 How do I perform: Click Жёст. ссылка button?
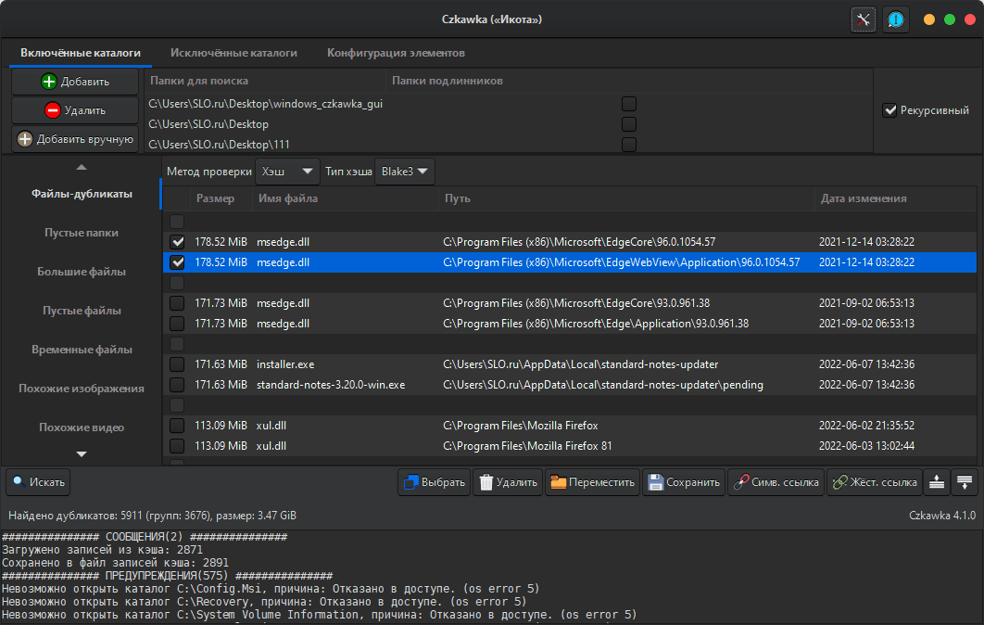(874, 482)
